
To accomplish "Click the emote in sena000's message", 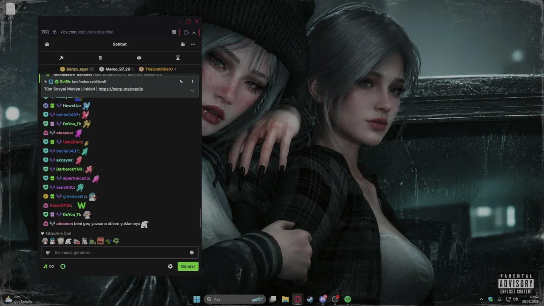I will [80, 187].
